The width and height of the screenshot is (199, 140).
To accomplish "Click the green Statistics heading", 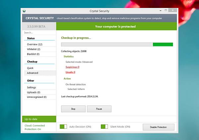I will coord(69,56).
